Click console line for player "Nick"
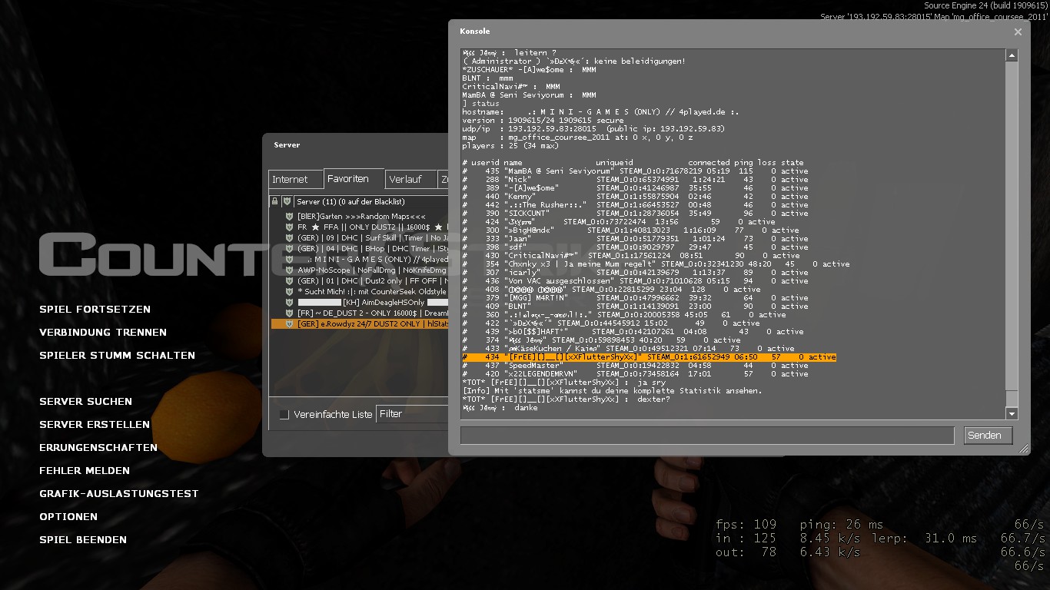 click(635, 180)
